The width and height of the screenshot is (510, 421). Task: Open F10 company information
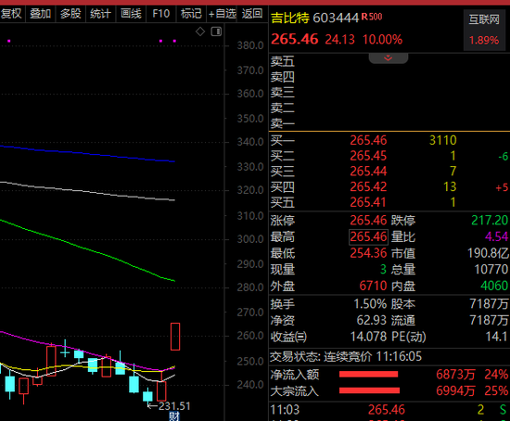pos(161,14)
